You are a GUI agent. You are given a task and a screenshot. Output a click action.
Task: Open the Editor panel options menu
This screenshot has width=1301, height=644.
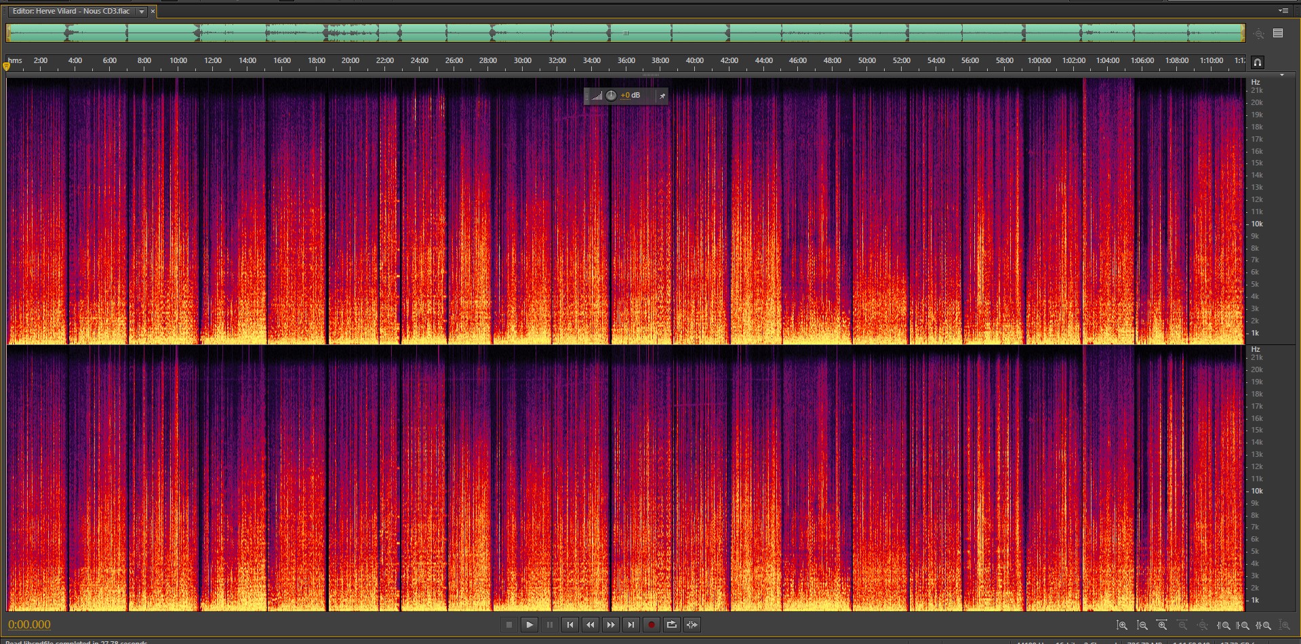click(x=1283, y=11)
